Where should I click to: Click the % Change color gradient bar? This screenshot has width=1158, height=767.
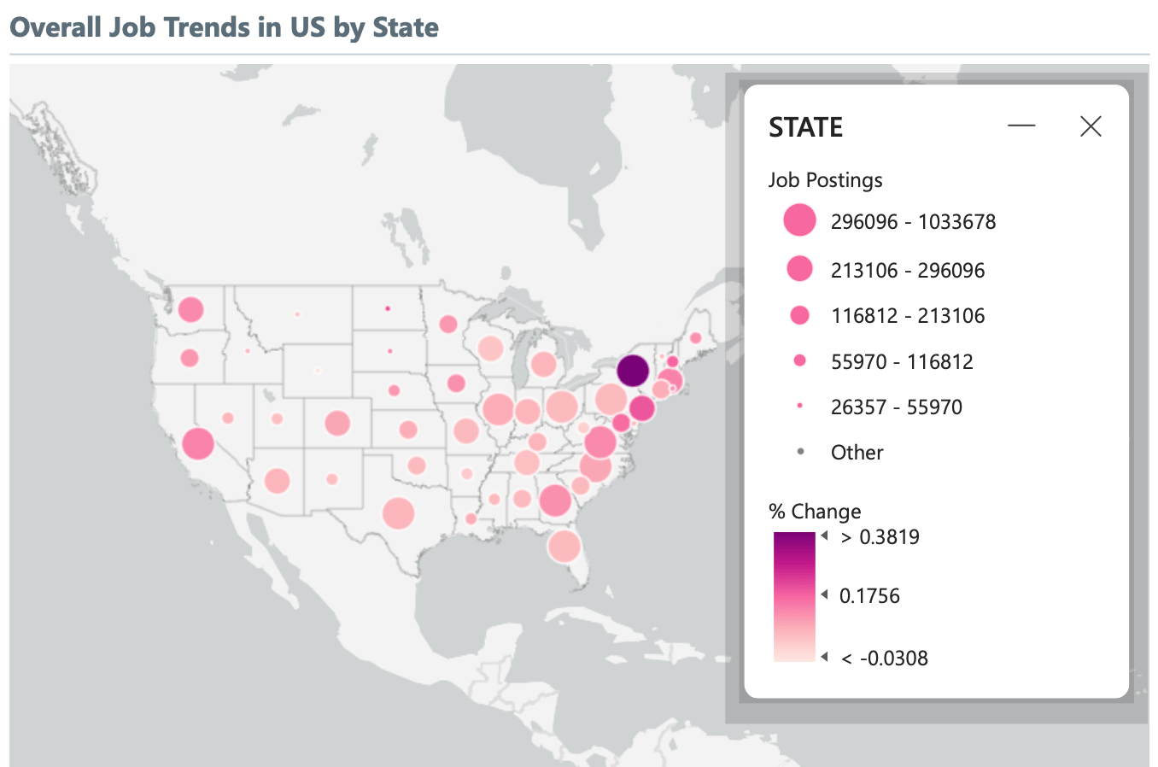(x=794, y=596)
